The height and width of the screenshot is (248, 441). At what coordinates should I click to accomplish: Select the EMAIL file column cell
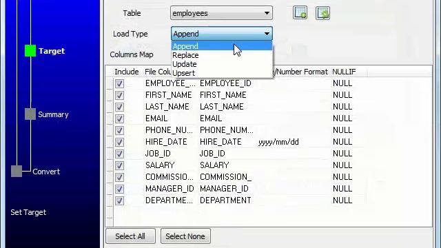[156, 118]
